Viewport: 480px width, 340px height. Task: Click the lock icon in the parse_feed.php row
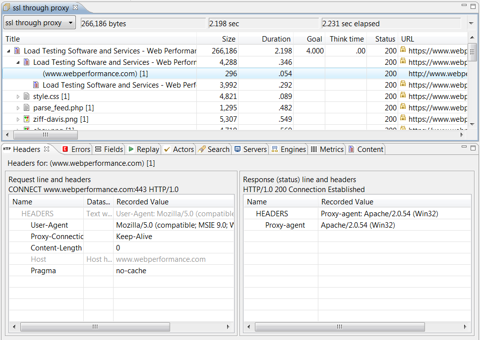coord(403,106)
